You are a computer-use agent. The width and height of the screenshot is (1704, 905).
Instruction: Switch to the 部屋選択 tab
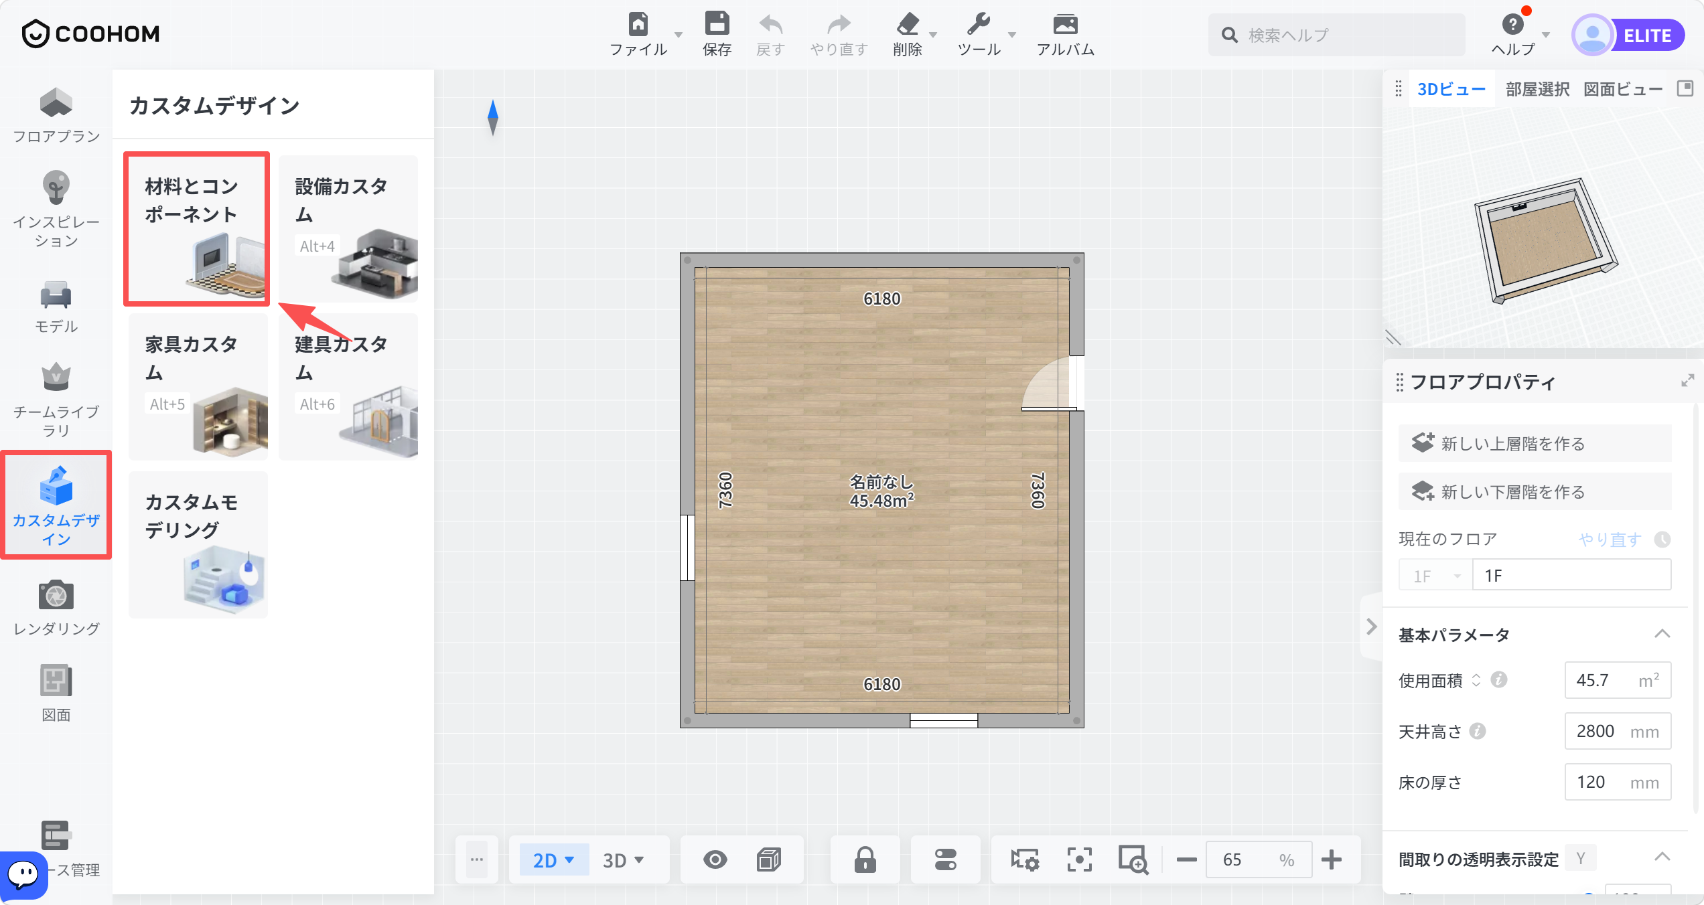pyautogui.click(x=1537, y=89)
